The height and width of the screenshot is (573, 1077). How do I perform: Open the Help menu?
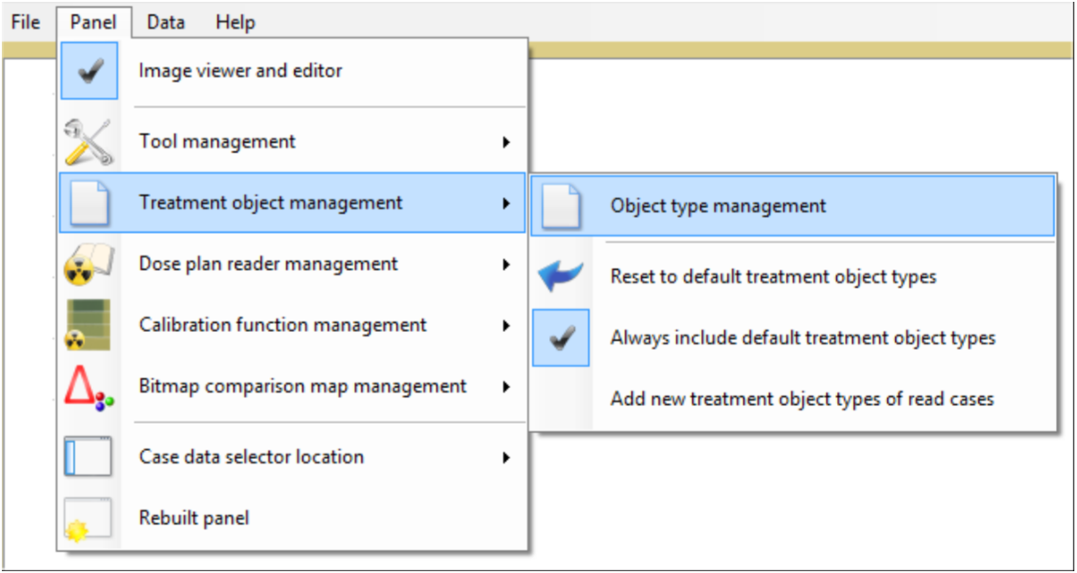[235, 22]
